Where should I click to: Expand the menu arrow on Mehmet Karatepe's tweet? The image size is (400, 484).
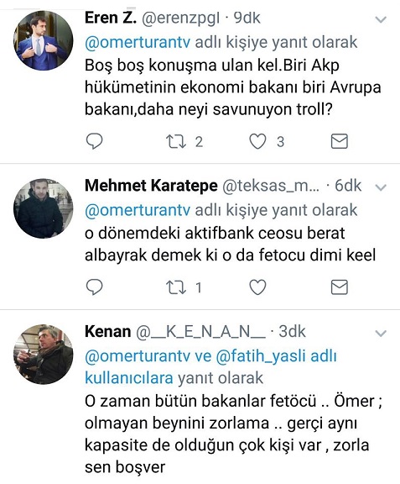click(x=381, y=187)
